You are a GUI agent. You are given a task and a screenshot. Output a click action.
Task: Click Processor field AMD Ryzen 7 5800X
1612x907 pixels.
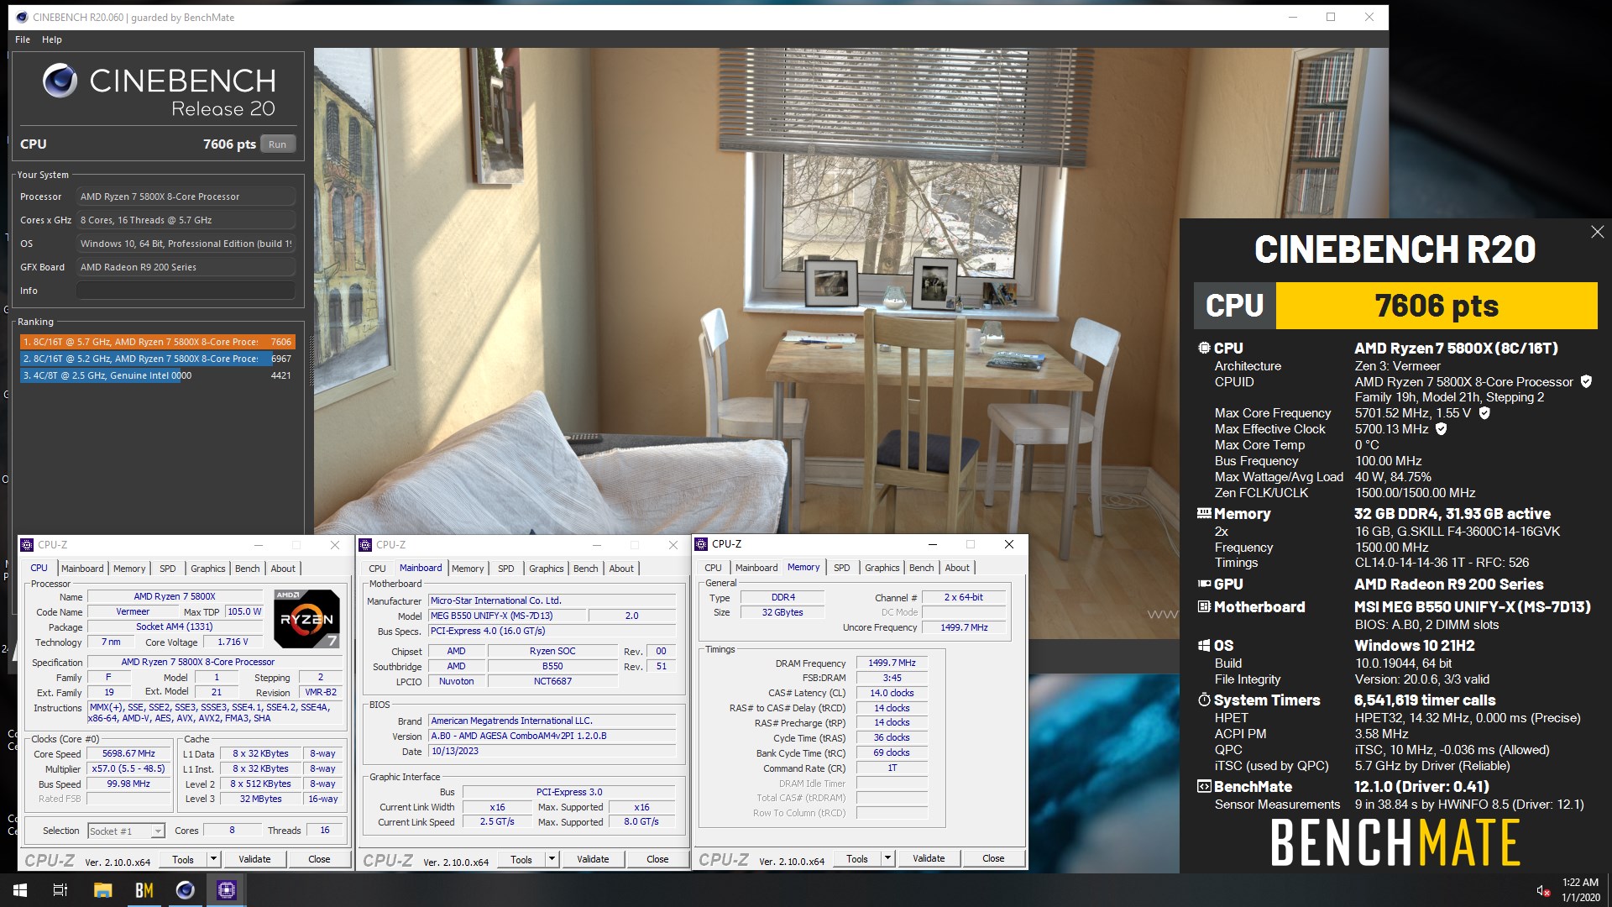point(186,197)
